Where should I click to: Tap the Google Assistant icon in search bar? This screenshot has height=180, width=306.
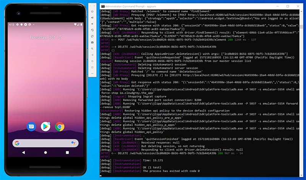point(73,143)
